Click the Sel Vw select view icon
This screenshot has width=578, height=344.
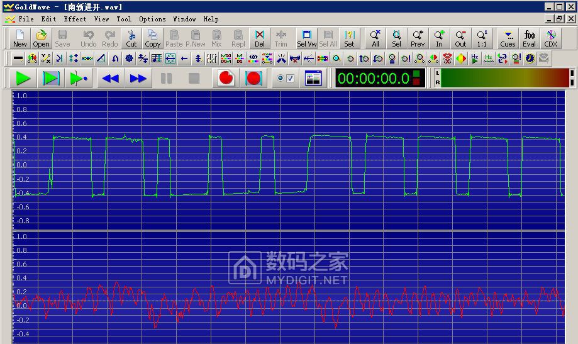coord(307,38)
